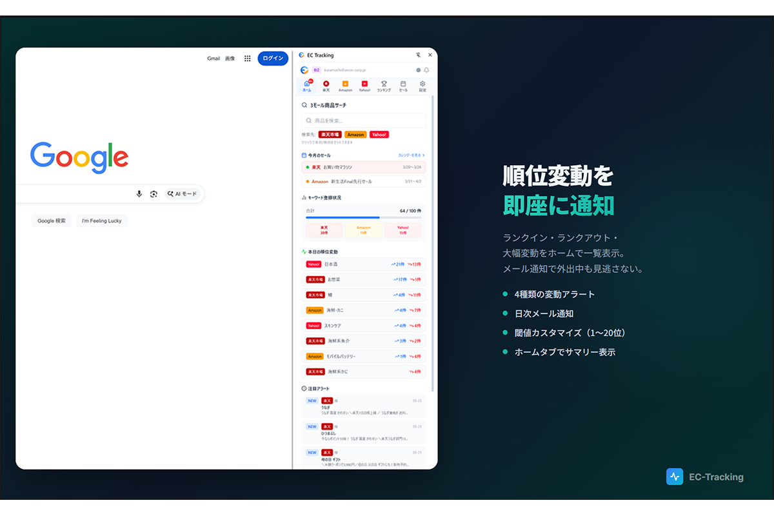Switch to the Amazon tab
Screen dimensions: 774x516
click(345, 86)
